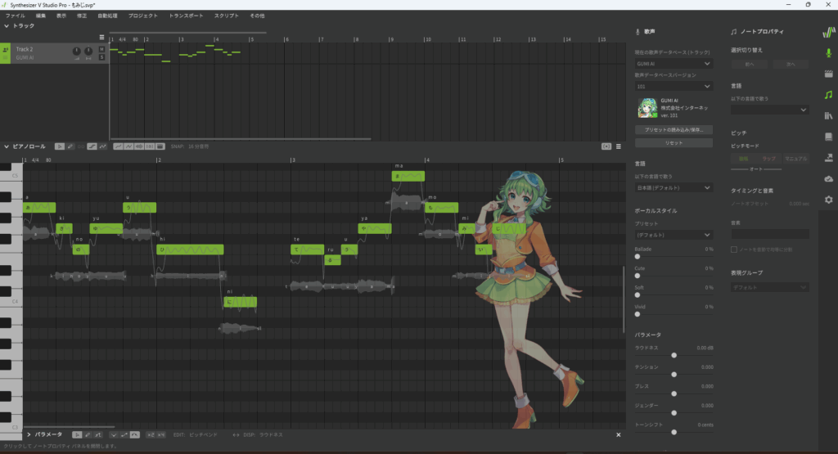
Task: Click the x4 vertical zoom button
Action: [161, 434]
